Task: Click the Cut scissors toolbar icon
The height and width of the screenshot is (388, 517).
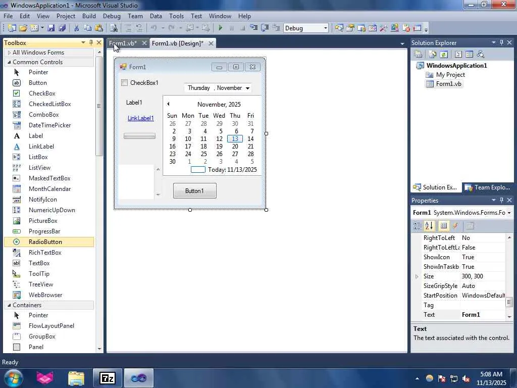Action: pos(76,28)
